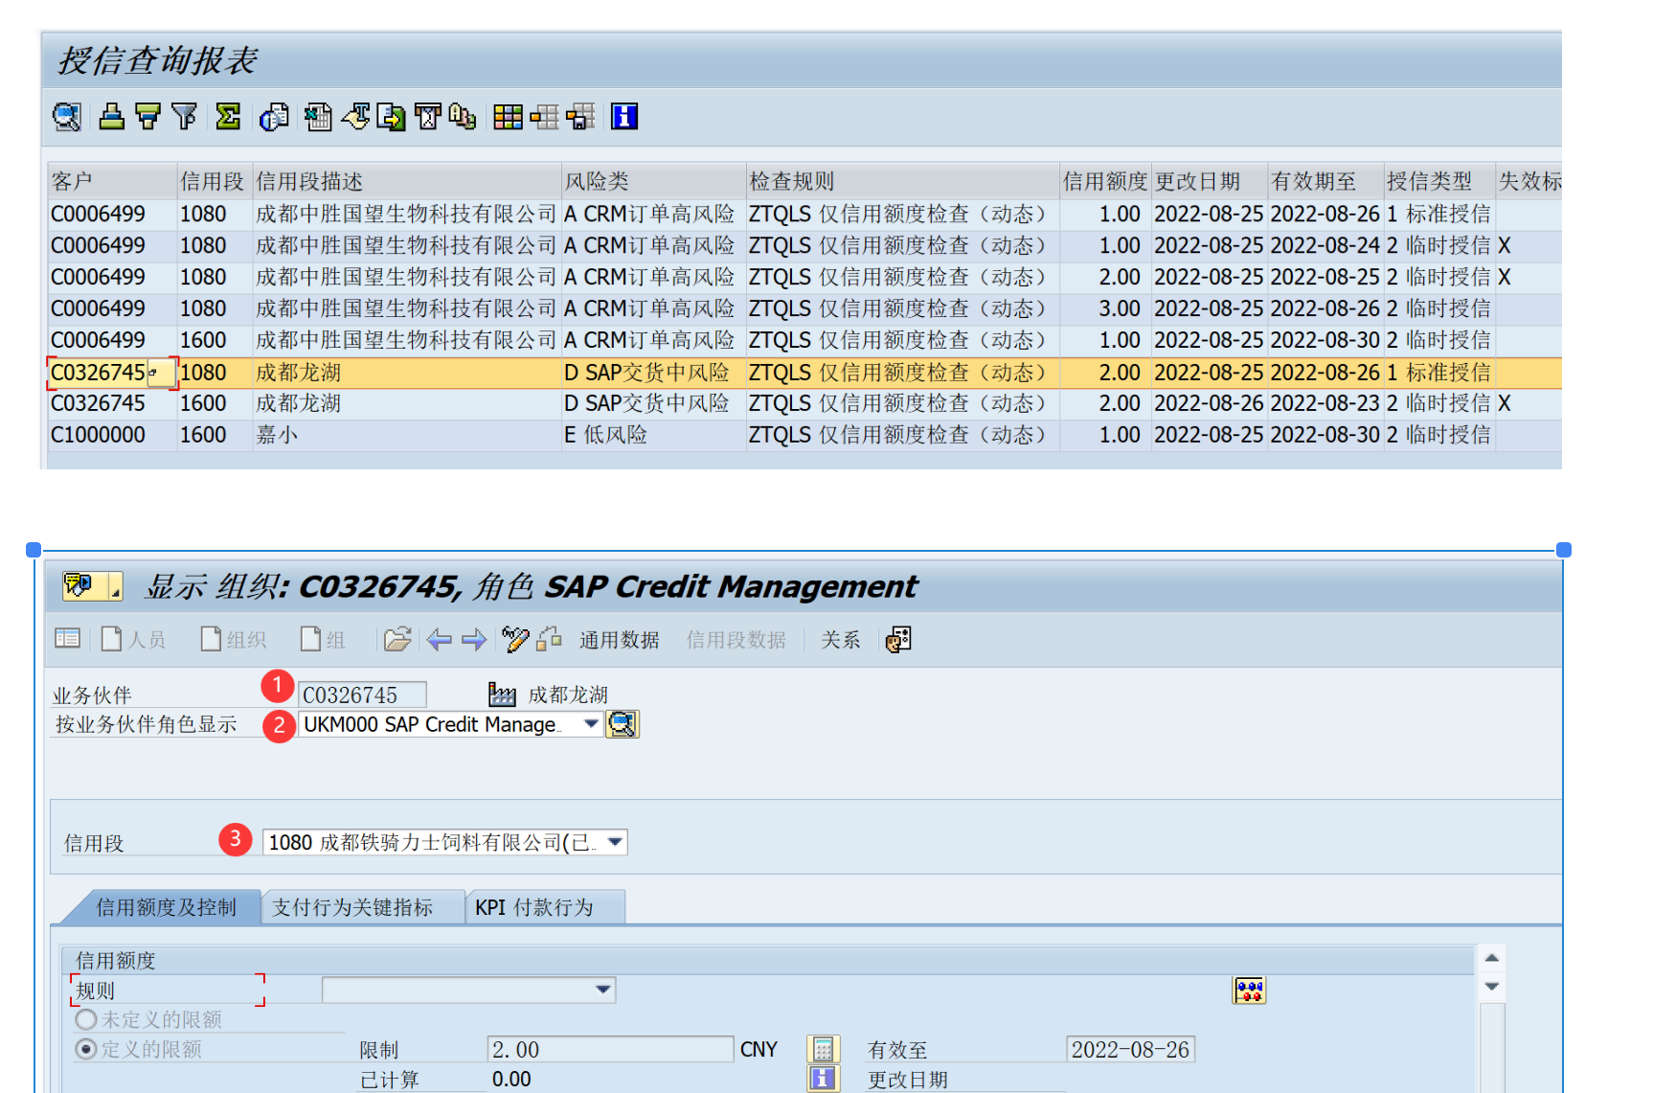Expand the 规则 rules dropdown

[602, 990]
